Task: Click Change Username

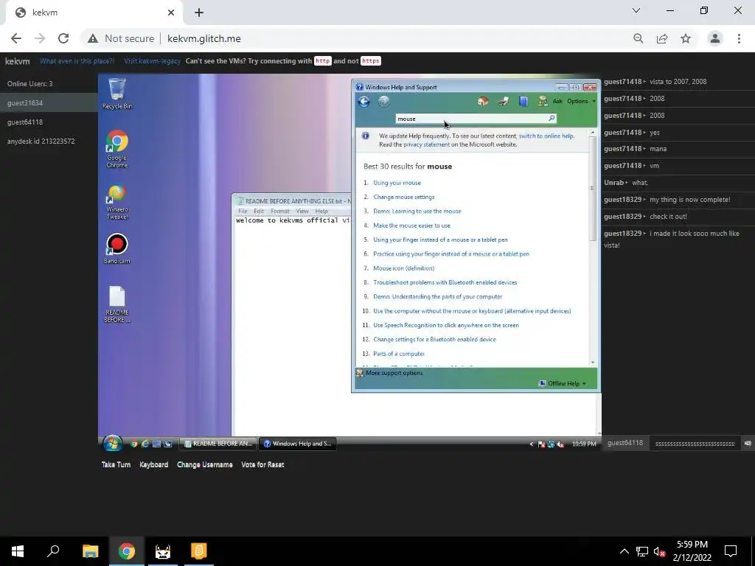Action: 205,464
